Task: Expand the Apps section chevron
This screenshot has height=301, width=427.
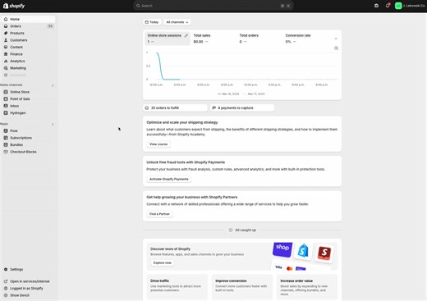Action: (x=53, y=125)
